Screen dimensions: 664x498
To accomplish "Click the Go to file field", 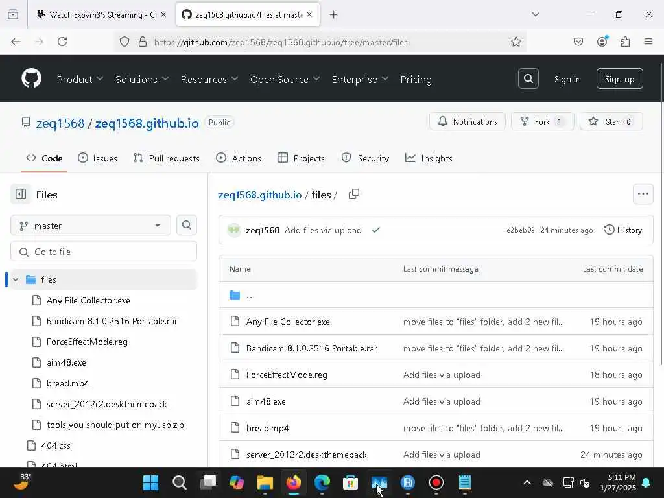I will [x=104, y=252].
